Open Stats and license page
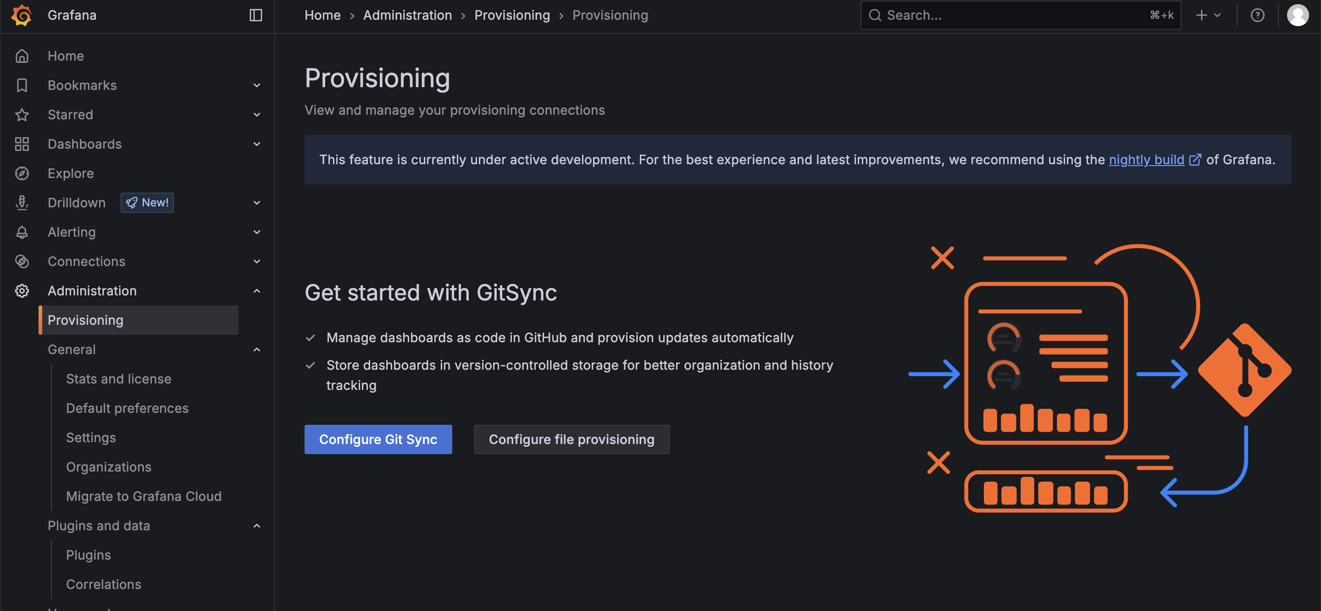 pyautogui.click(x=118, y=378)
